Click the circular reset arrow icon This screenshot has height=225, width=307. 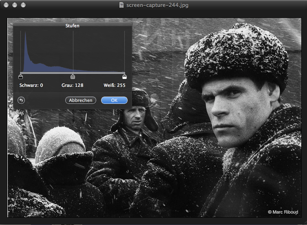tap(21, 100)
